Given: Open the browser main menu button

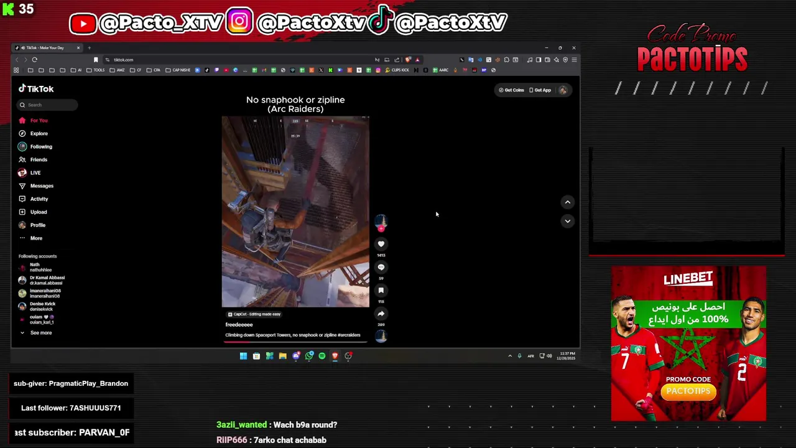Looking at the screenshot, I should [x=574, y=60].
